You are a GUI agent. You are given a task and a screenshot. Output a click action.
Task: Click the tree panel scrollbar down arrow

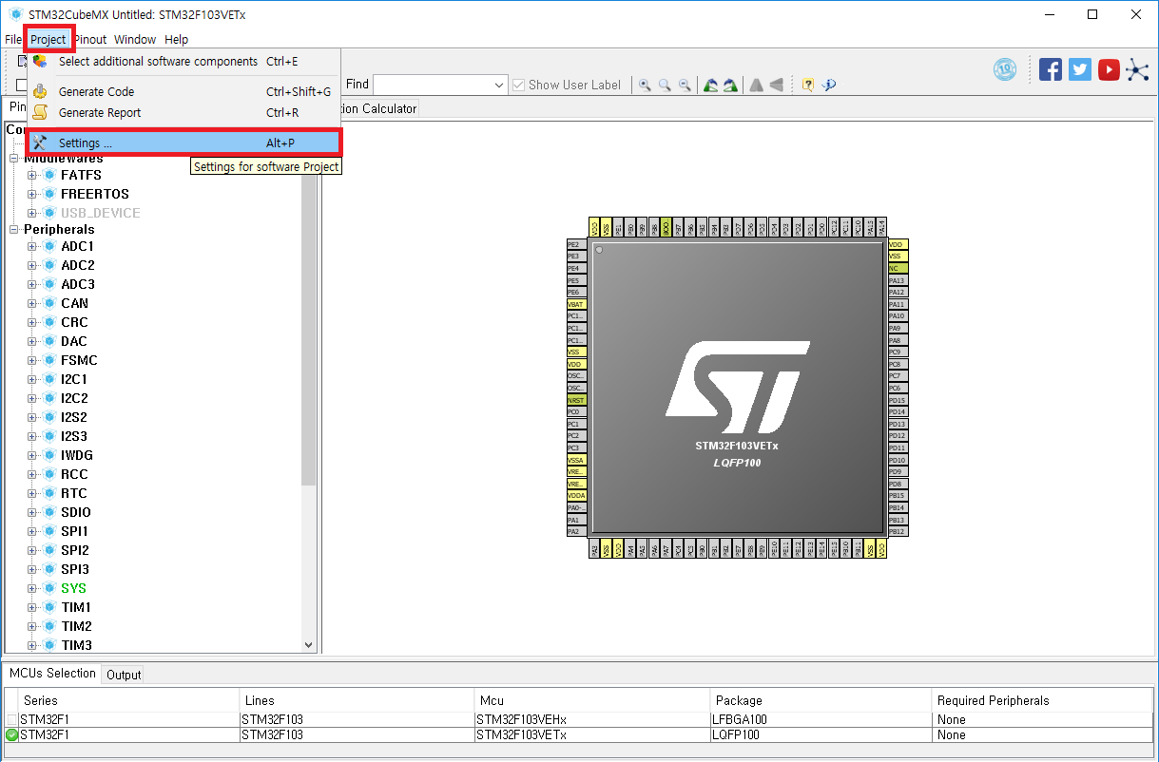(x=308, y=644)
